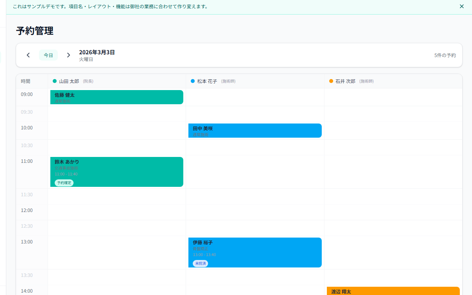Click the green dot beside 山田 太郎
472x295 pixels.
tap(55, 81)
